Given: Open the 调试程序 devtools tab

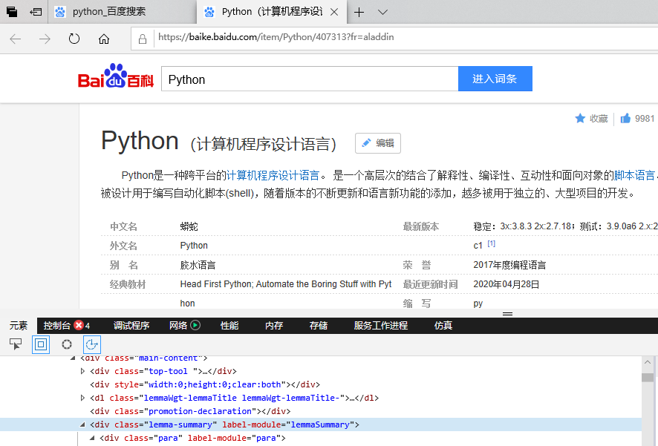Looking at the screenshot, I should coord(131,326).
